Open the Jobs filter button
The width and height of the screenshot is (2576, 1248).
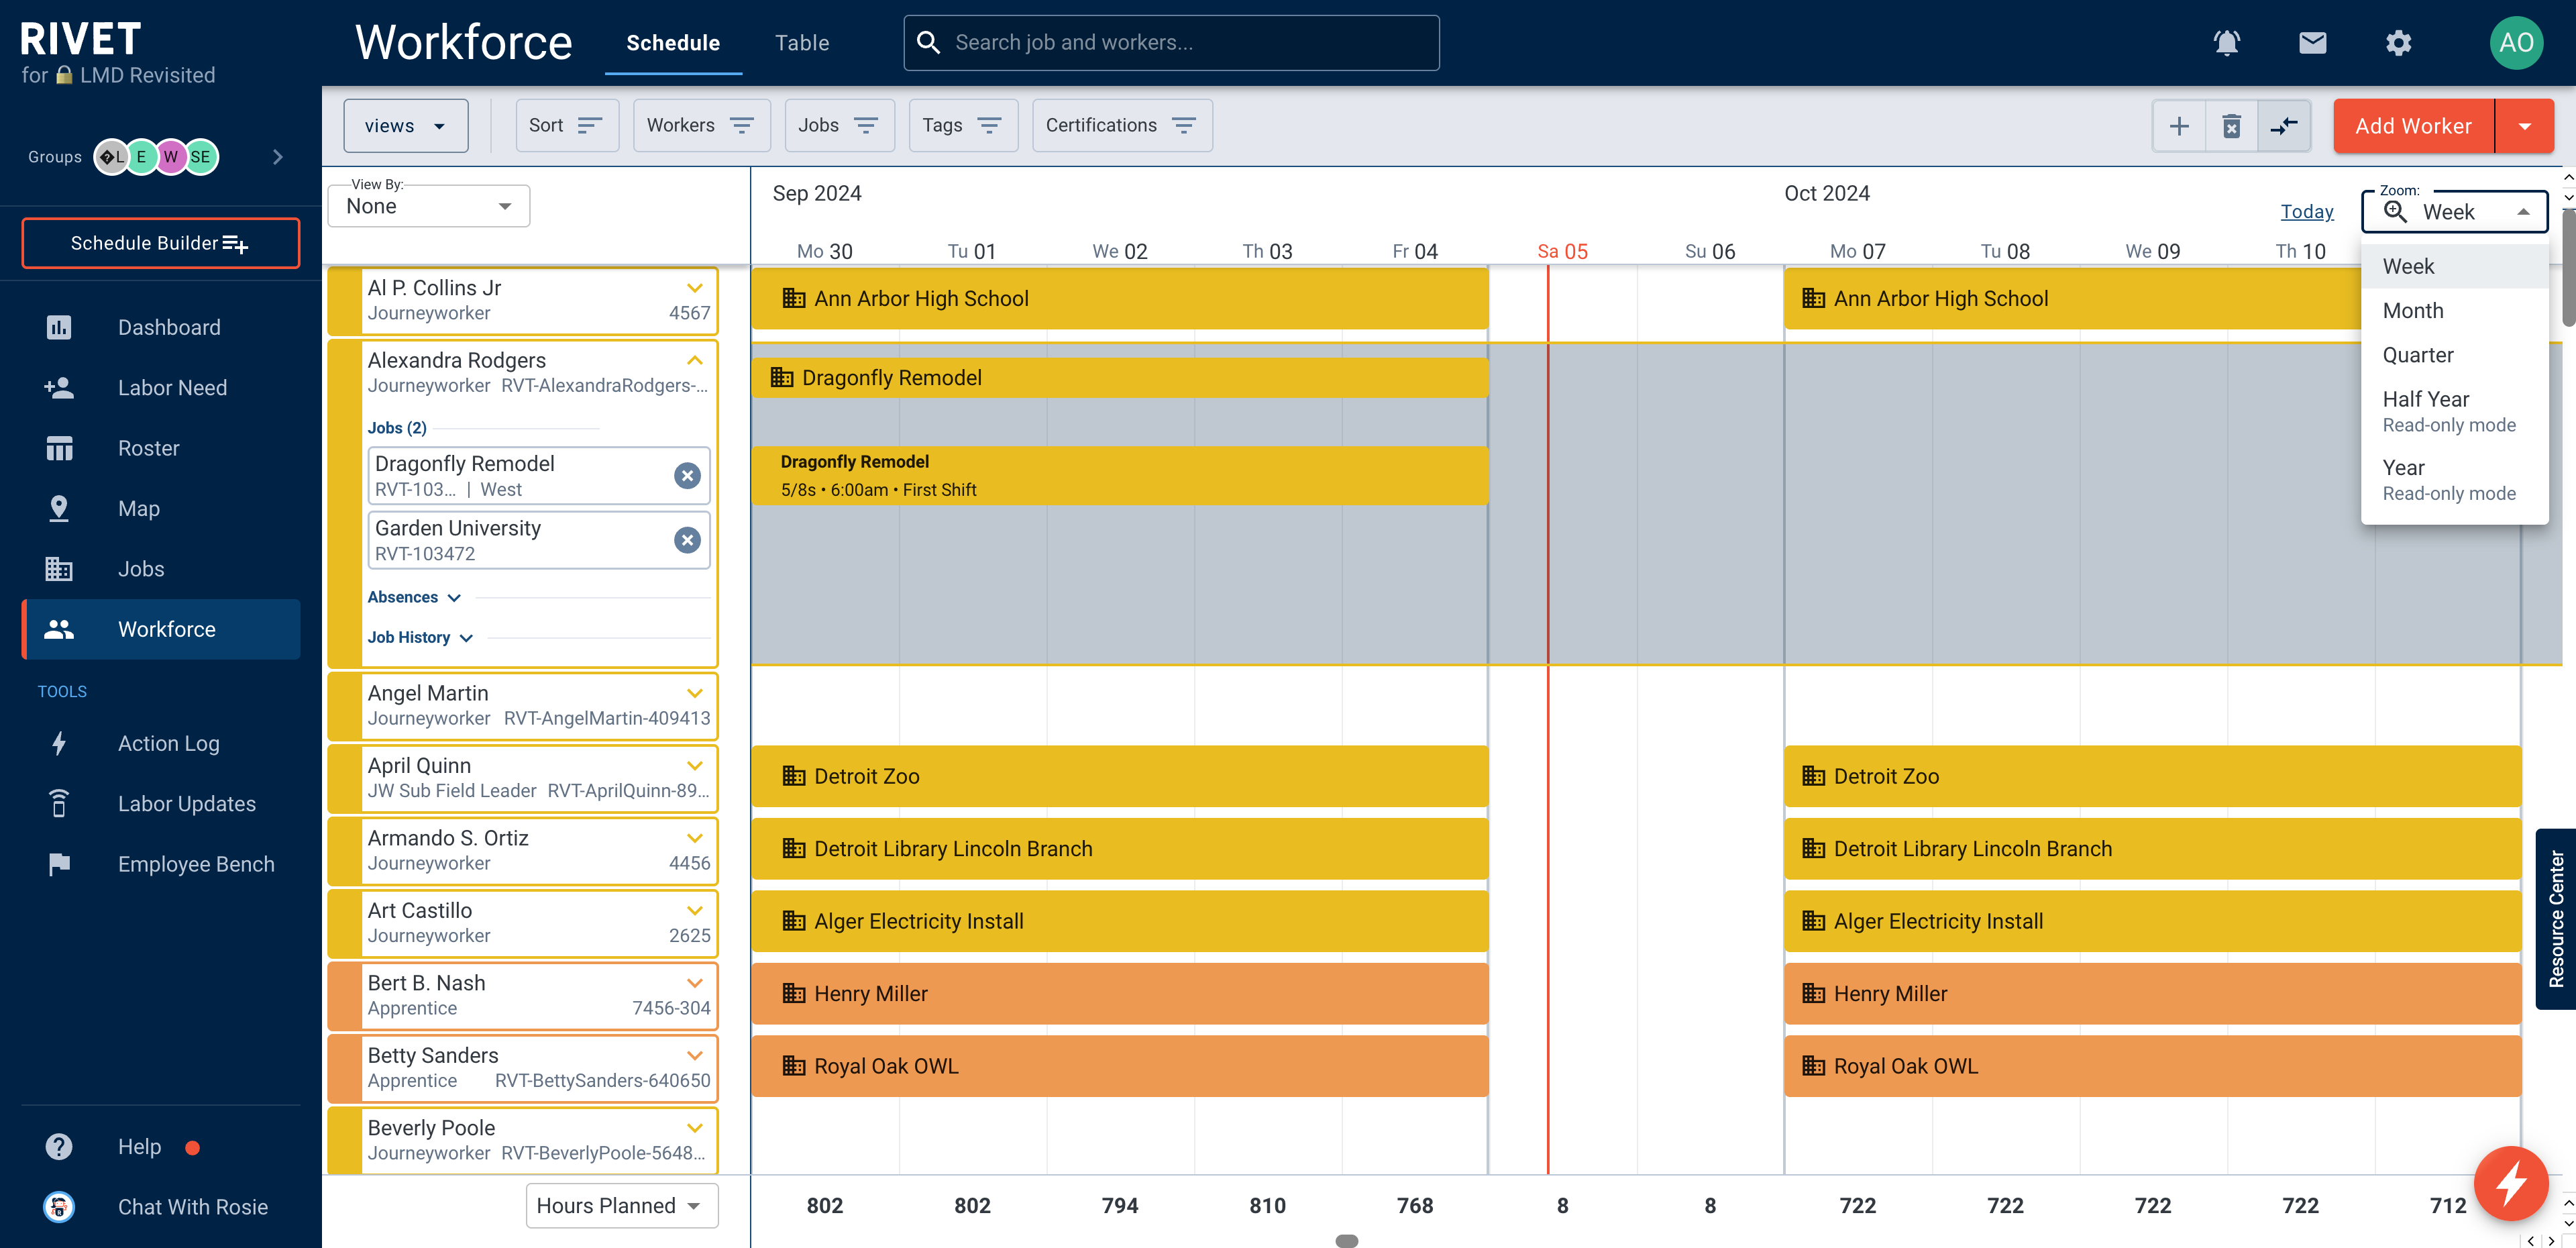click(x=839, y=126)
